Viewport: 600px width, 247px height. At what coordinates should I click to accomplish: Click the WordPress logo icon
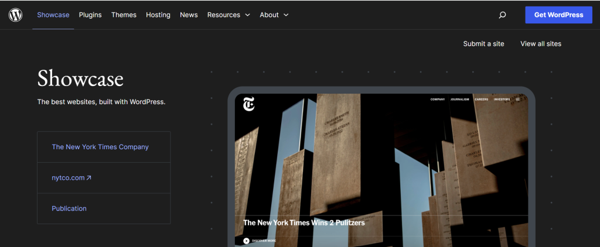pos(15,15)
